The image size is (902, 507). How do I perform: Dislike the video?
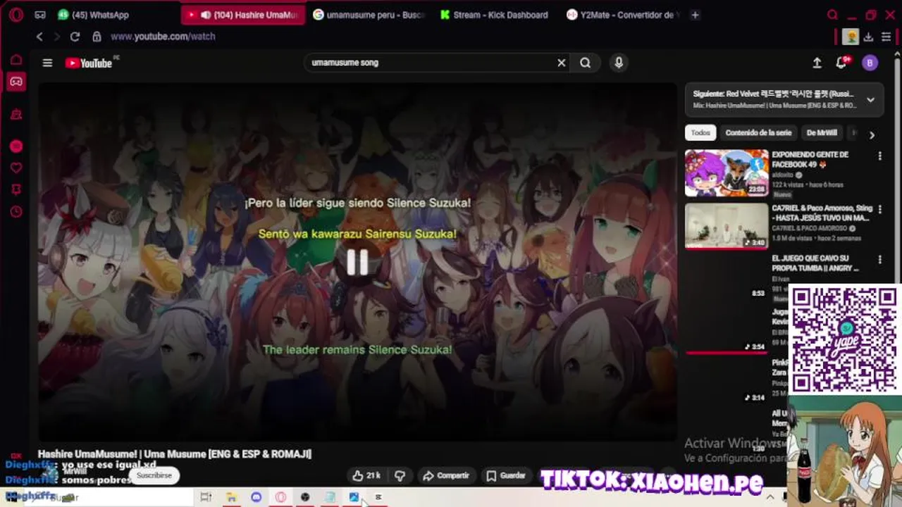pyautogui.click(x=400, y=475)
